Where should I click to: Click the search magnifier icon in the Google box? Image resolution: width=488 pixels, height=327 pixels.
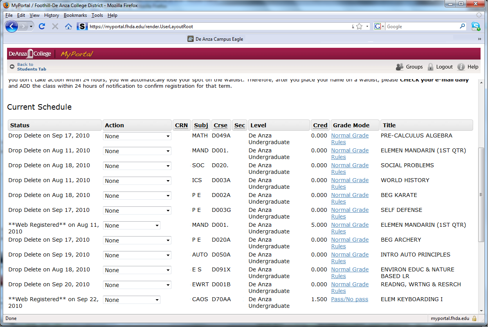point(462,26)
